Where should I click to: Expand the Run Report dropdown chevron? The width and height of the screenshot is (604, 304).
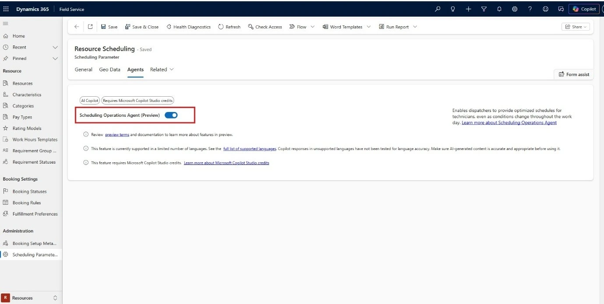415,27
